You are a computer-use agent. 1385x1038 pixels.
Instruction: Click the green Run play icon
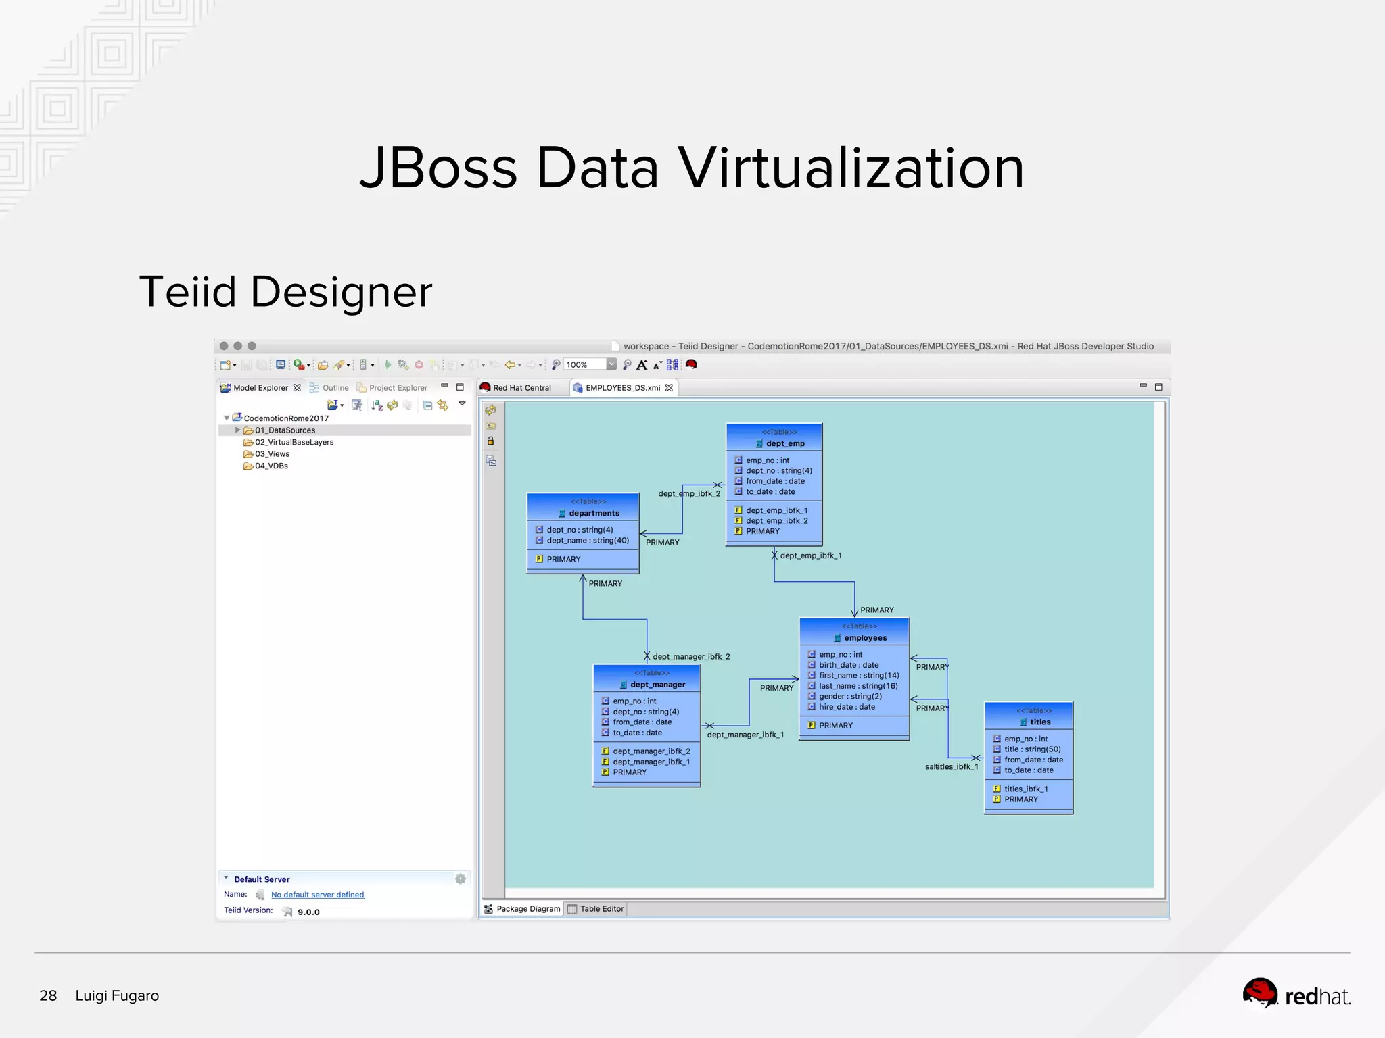point(388,365)
